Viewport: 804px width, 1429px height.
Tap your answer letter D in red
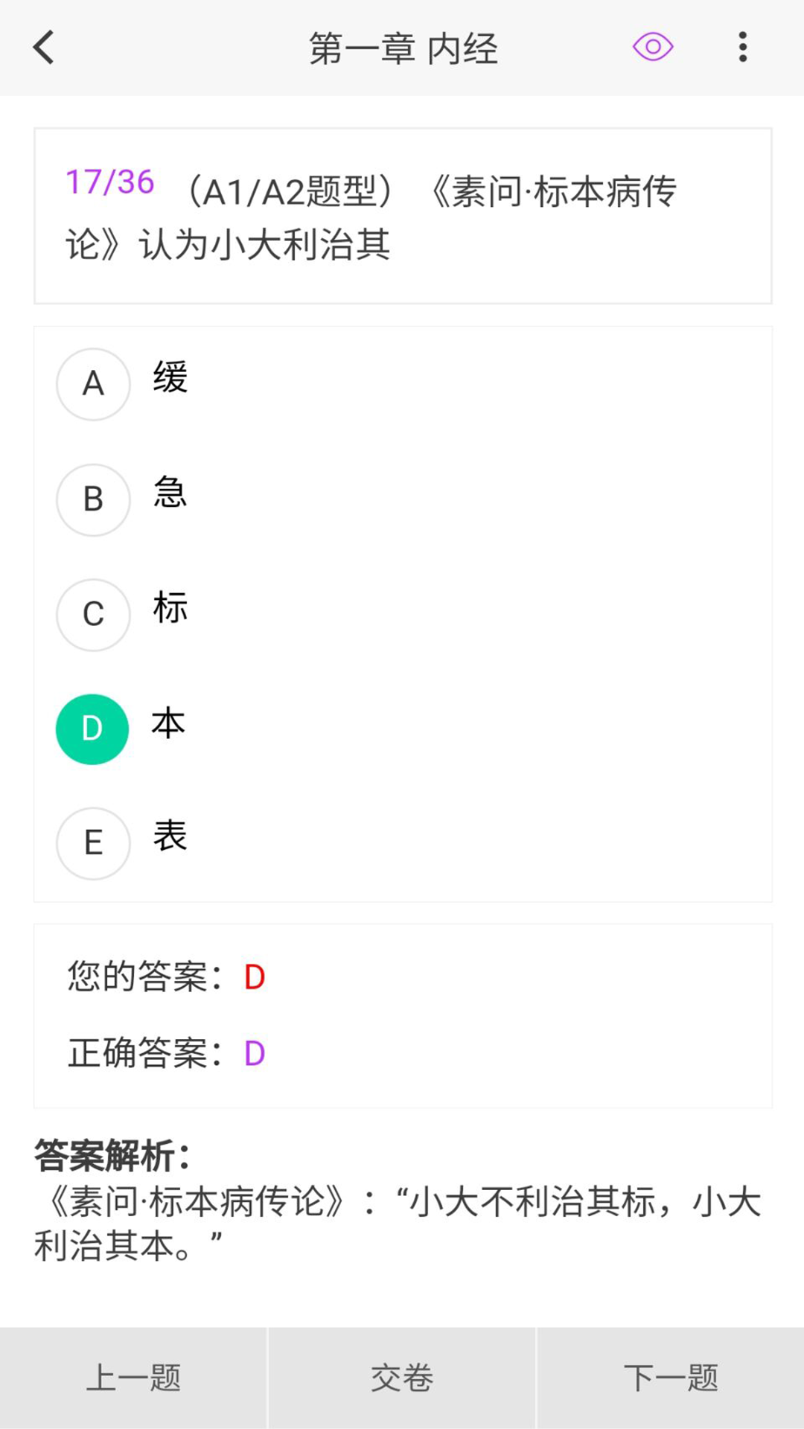pos(254,976)
